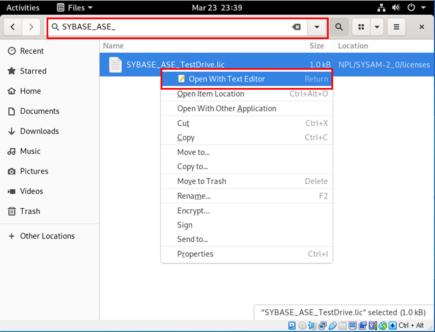The height and width of the screenshot is (332, 435).
Task: Sort by the Location column header
Action: pyautogui.click(x=353, y=46)
